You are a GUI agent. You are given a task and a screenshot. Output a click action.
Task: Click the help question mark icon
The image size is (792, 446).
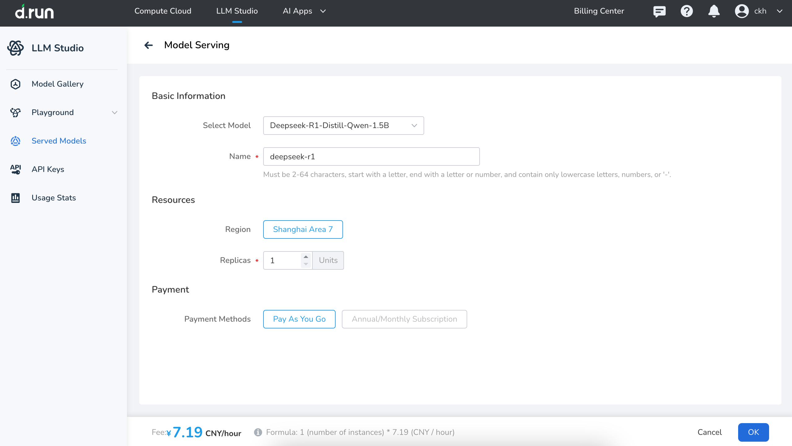point(686,11)
